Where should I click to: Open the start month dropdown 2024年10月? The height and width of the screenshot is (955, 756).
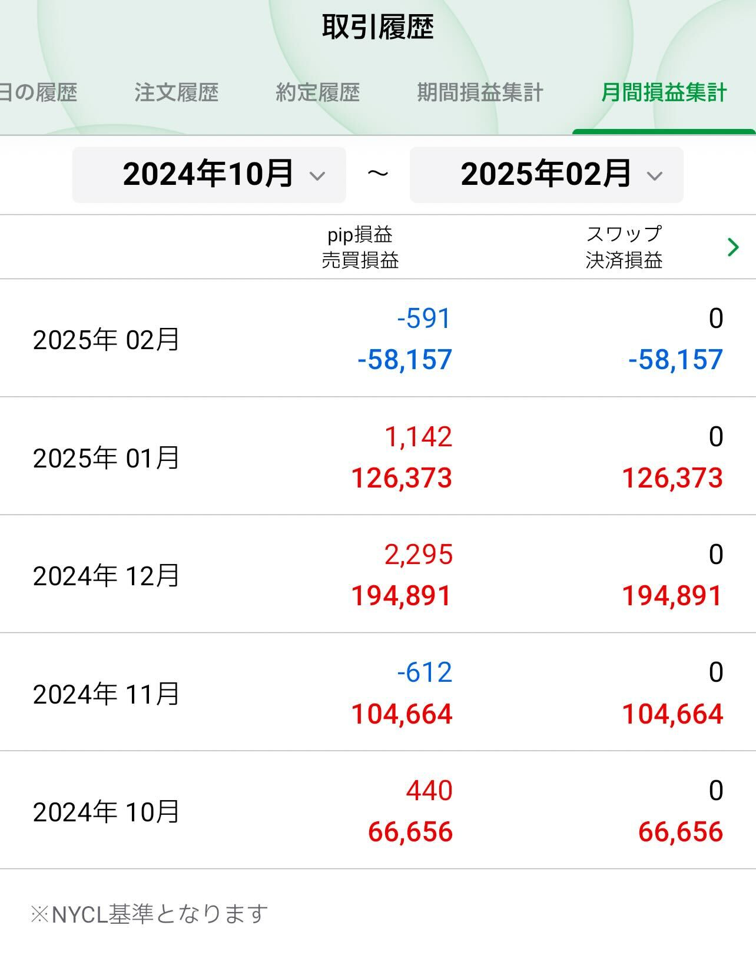(x=209, y=175)
